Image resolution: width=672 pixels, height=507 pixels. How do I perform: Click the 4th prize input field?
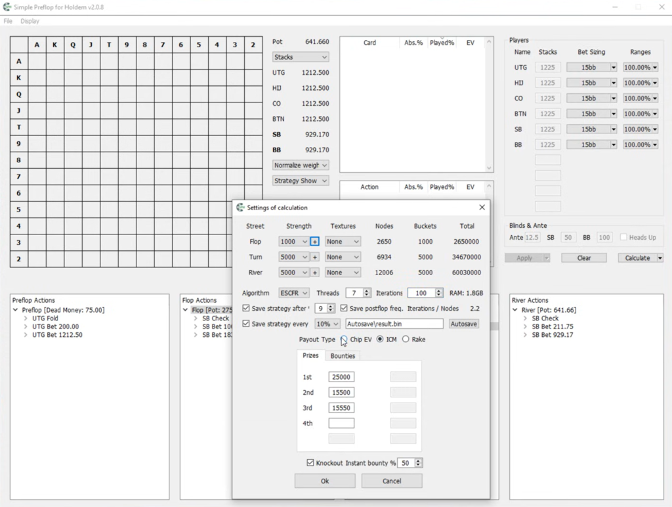(341, 424)
